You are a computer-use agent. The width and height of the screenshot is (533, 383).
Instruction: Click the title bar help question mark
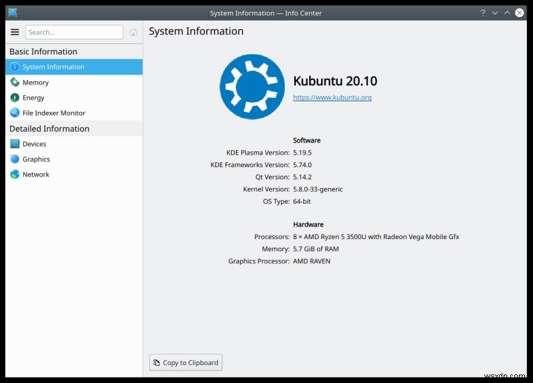[482, 13]
